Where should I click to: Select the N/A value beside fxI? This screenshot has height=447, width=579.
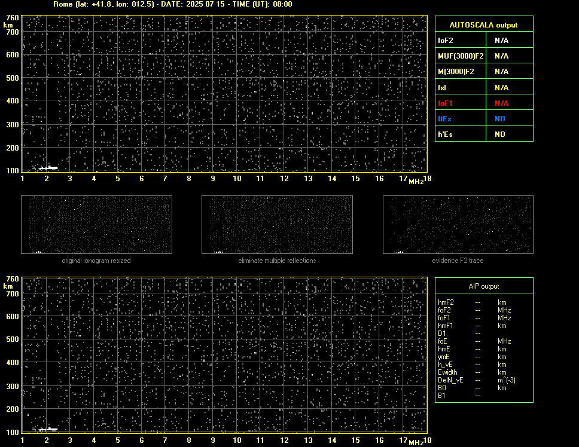coord(501,88)
